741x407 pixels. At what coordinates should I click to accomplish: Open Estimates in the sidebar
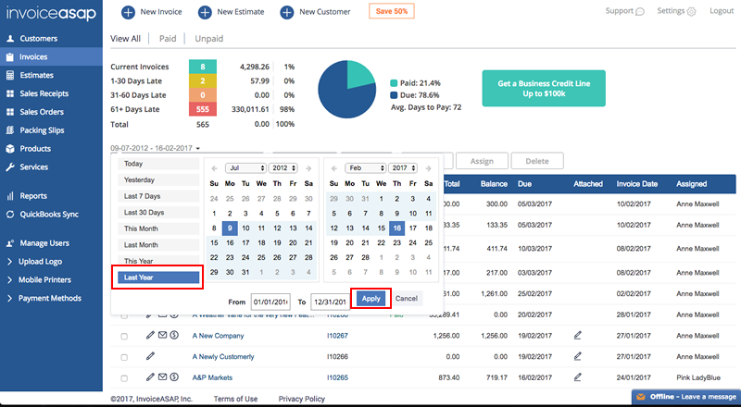tap(36, 75)
